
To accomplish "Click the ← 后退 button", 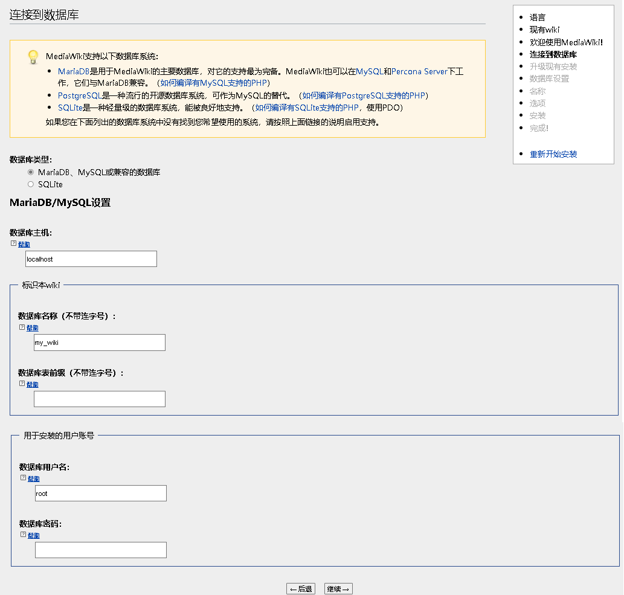I will pos(301,589).
